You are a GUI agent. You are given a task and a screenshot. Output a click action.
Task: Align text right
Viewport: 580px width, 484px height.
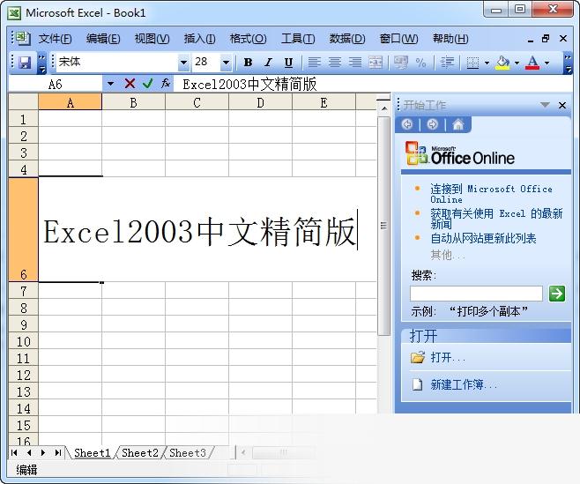pos(355,63)
